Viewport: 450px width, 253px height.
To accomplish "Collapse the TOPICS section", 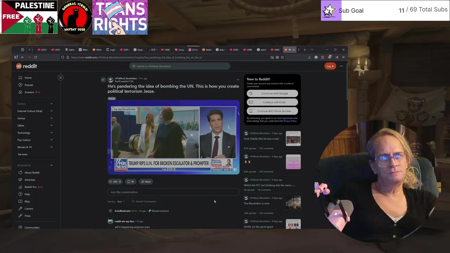I will [51, 104].
